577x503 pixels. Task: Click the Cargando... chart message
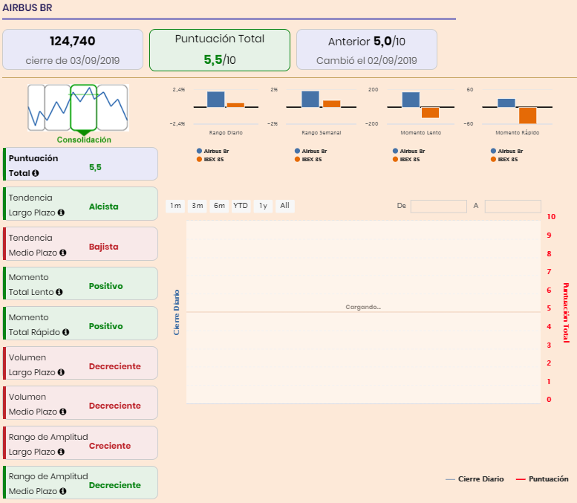(363, 307)
